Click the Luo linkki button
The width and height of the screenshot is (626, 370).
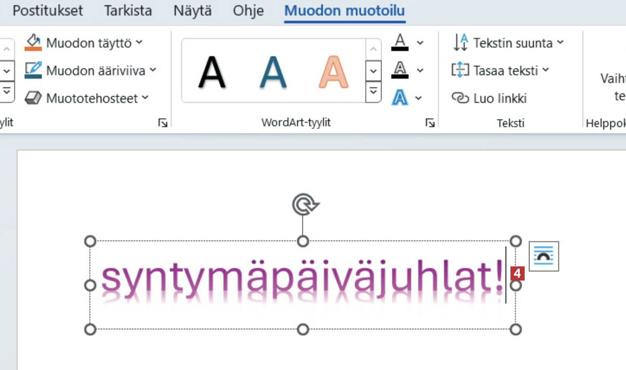tap(500, 98)
